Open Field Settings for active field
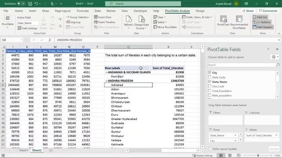Screen dimensions: 282x158 click(27, 28)
